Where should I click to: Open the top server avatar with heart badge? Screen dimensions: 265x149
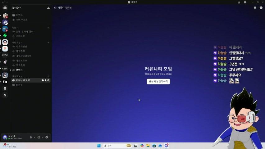tap(5, 16)
